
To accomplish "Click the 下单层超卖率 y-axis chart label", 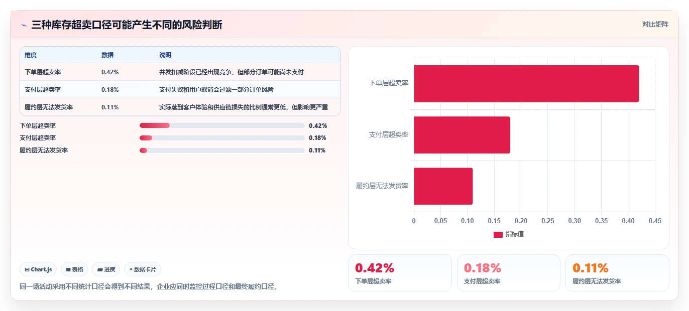I will tap(389, 83).
